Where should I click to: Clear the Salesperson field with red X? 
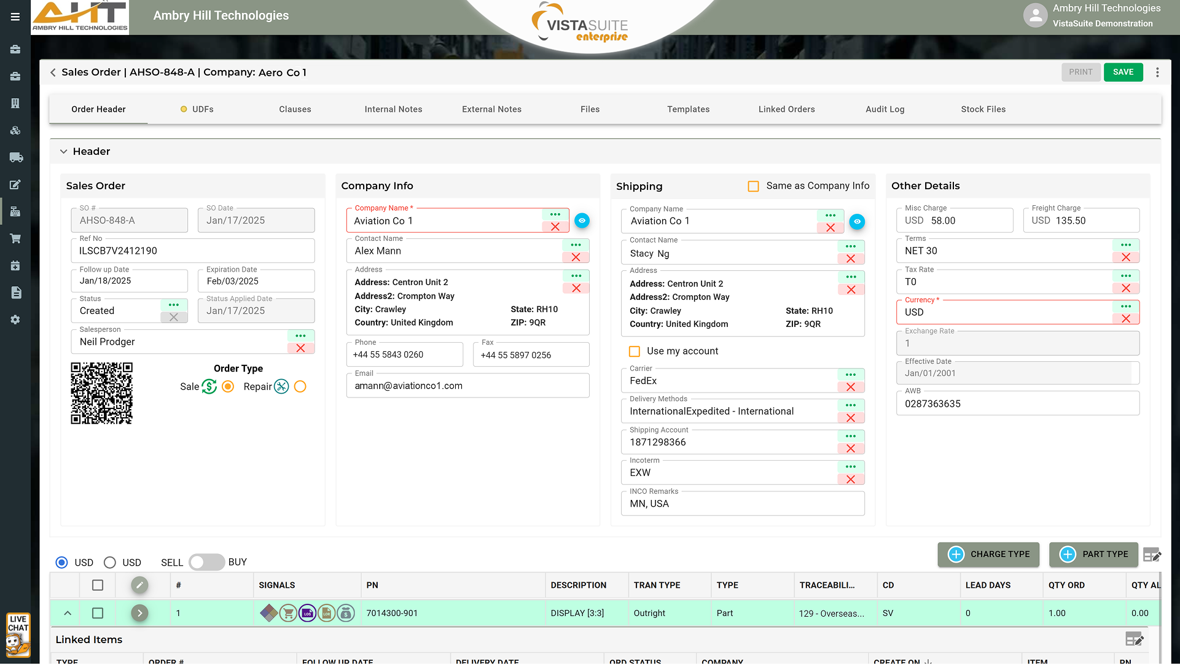coord(300,348)
